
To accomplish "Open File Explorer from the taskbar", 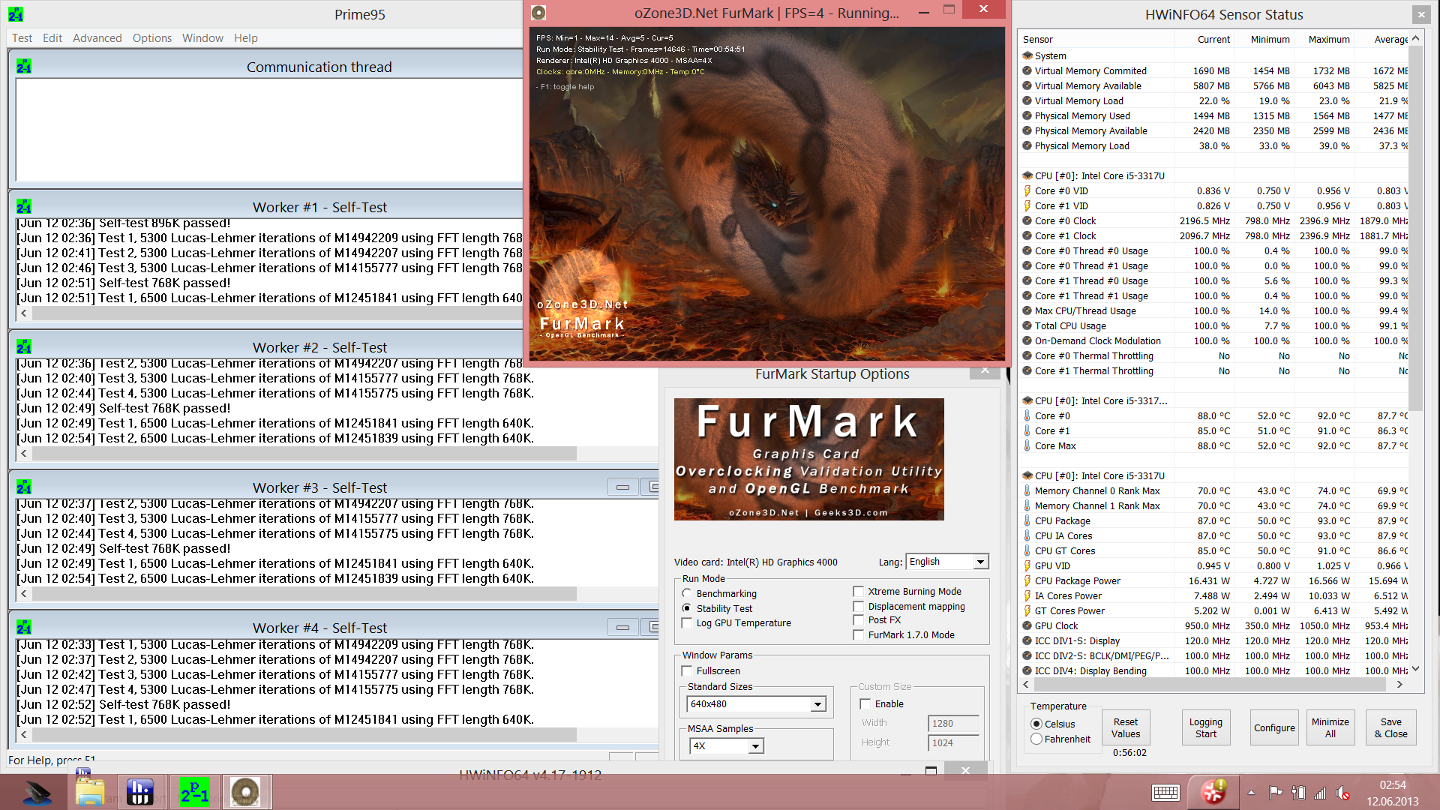I will click(90, 792).
